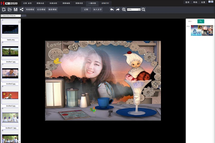Click the new file icon
Image resolution: width=215 pixels, height=143 pixels.
[x=4, y=10]
